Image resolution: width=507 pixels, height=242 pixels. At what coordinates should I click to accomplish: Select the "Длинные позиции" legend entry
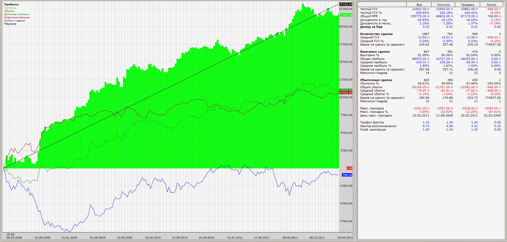coord(17,14)
